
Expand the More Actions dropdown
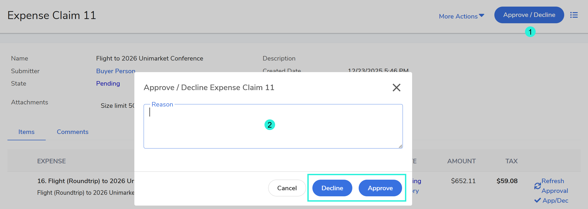(x=461, y=16)
